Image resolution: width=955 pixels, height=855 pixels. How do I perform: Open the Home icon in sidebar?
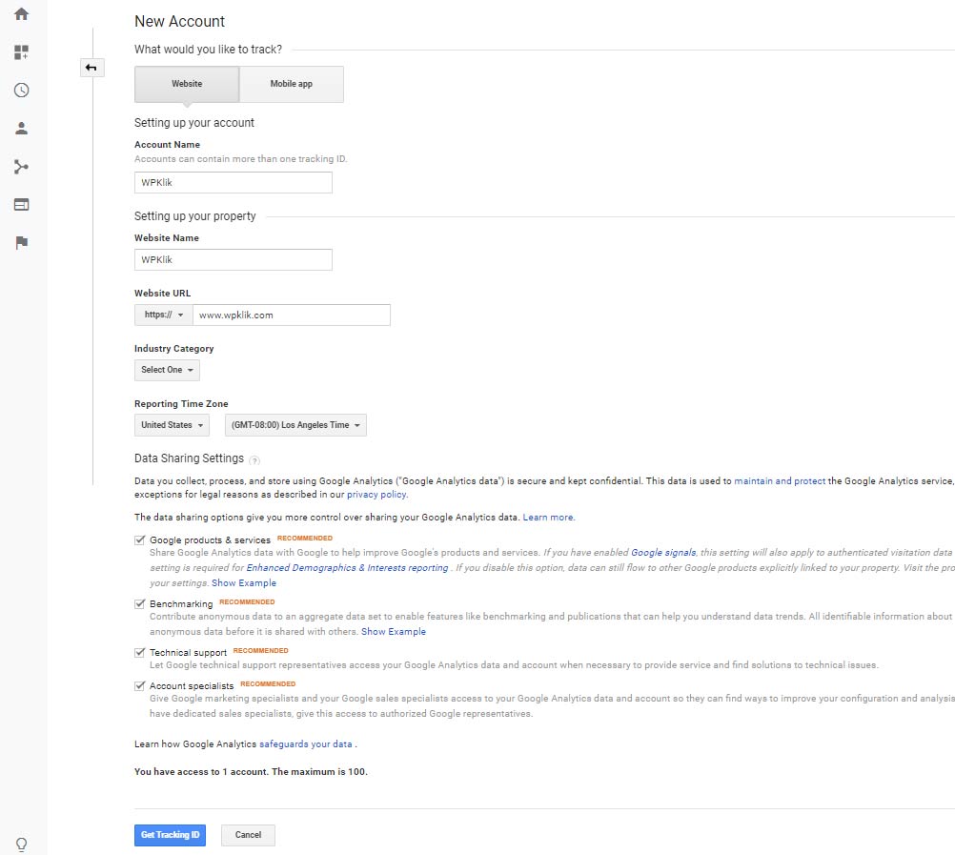point(21,13)
